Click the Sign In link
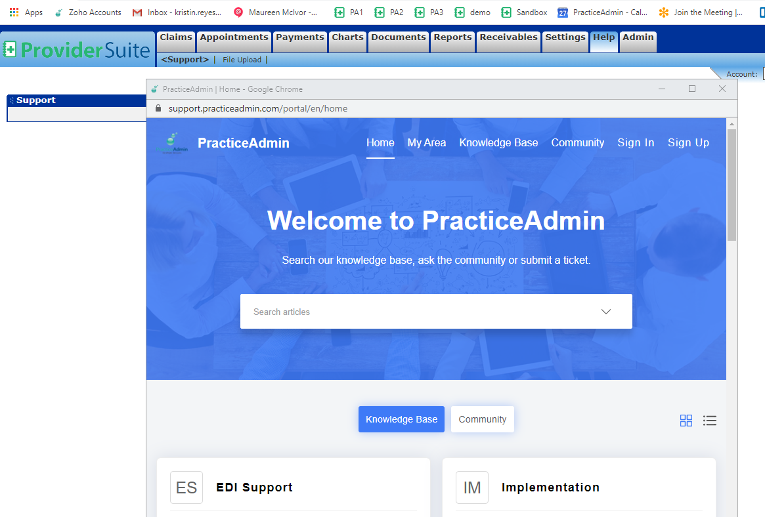Screen dimensions: 765x517 [x=636, y=143]
